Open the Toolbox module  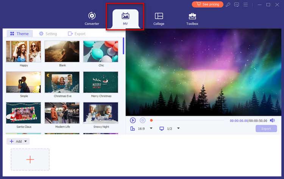coord(192,19)
